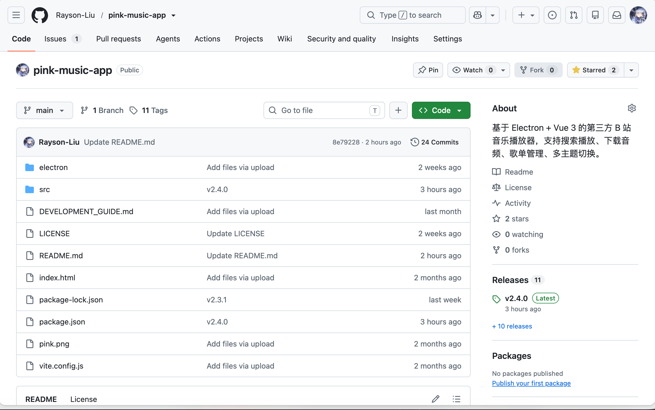Open the Actions tab
655x410 pixels.
tap(207, 39)
